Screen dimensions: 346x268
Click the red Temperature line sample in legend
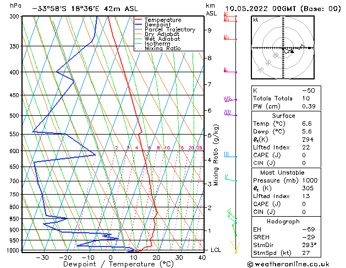(139, 20)
